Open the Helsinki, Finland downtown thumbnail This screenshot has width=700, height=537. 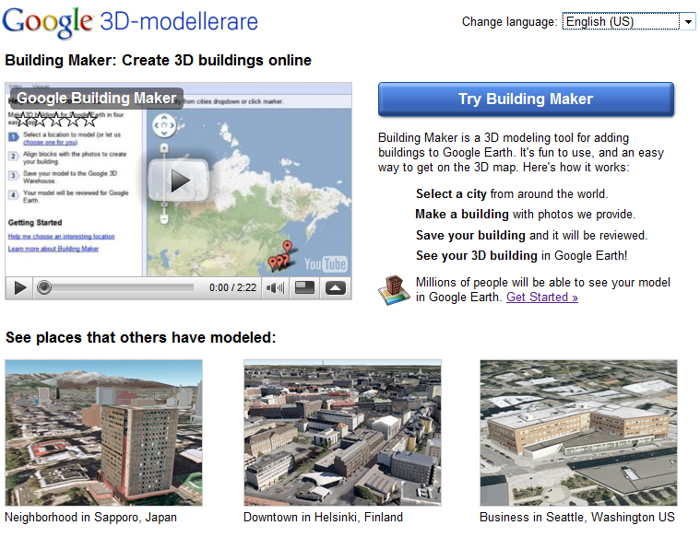click(342, 433)
